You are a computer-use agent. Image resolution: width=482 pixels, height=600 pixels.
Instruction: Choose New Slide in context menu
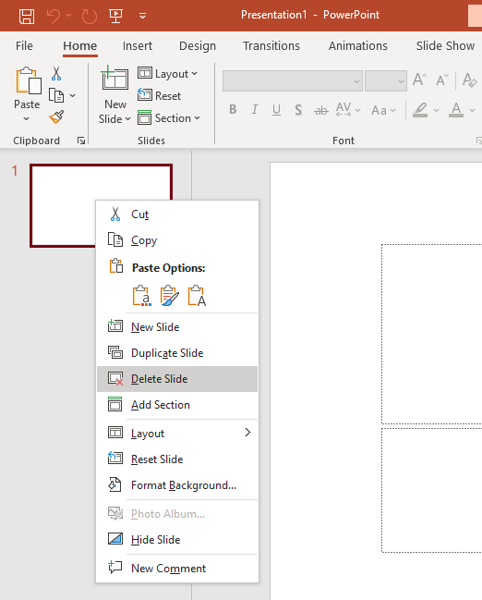(x=177, y=326)
